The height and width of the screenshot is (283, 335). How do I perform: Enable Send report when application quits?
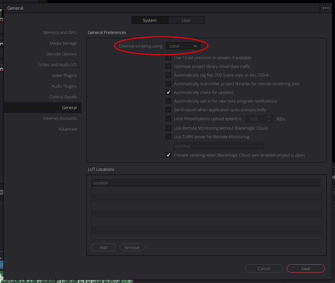(168, 110)
